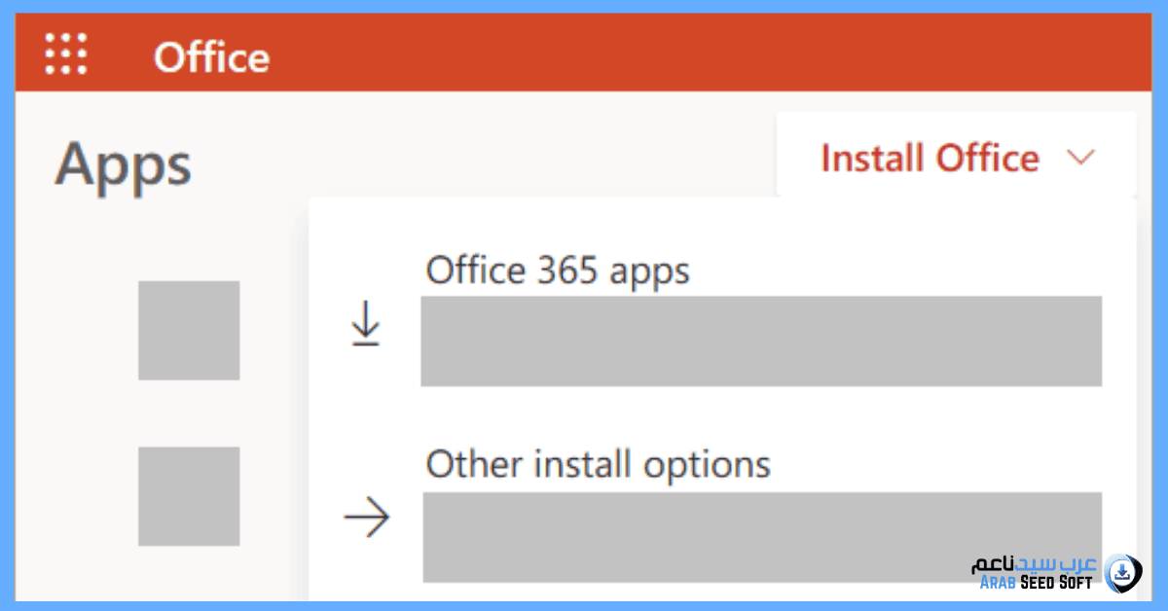Click gray description block under Office 365 apps
This screenshot has height=611, width=1168.
pyautogui.click(x=761, y=341)
